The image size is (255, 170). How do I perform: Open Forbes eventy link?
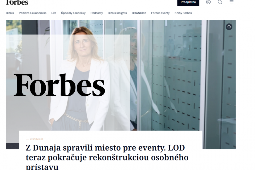pos(160,13)
